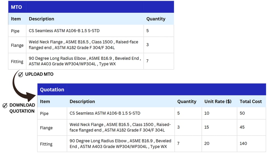Screen dimensions: 269x153
Task: Click the DOWNLOAD QUOTATION label
Action: tap(22, 108)
